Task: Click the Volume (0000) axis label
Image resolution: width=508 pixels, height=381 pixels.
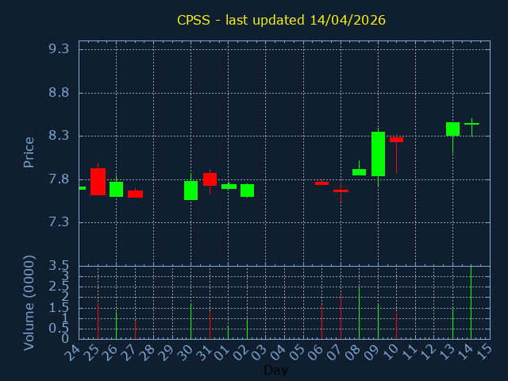Action: pos(29,302)
